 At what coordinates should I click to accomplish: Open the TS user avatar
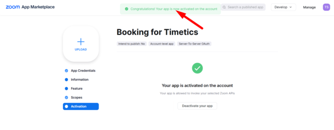pos(326,7)
